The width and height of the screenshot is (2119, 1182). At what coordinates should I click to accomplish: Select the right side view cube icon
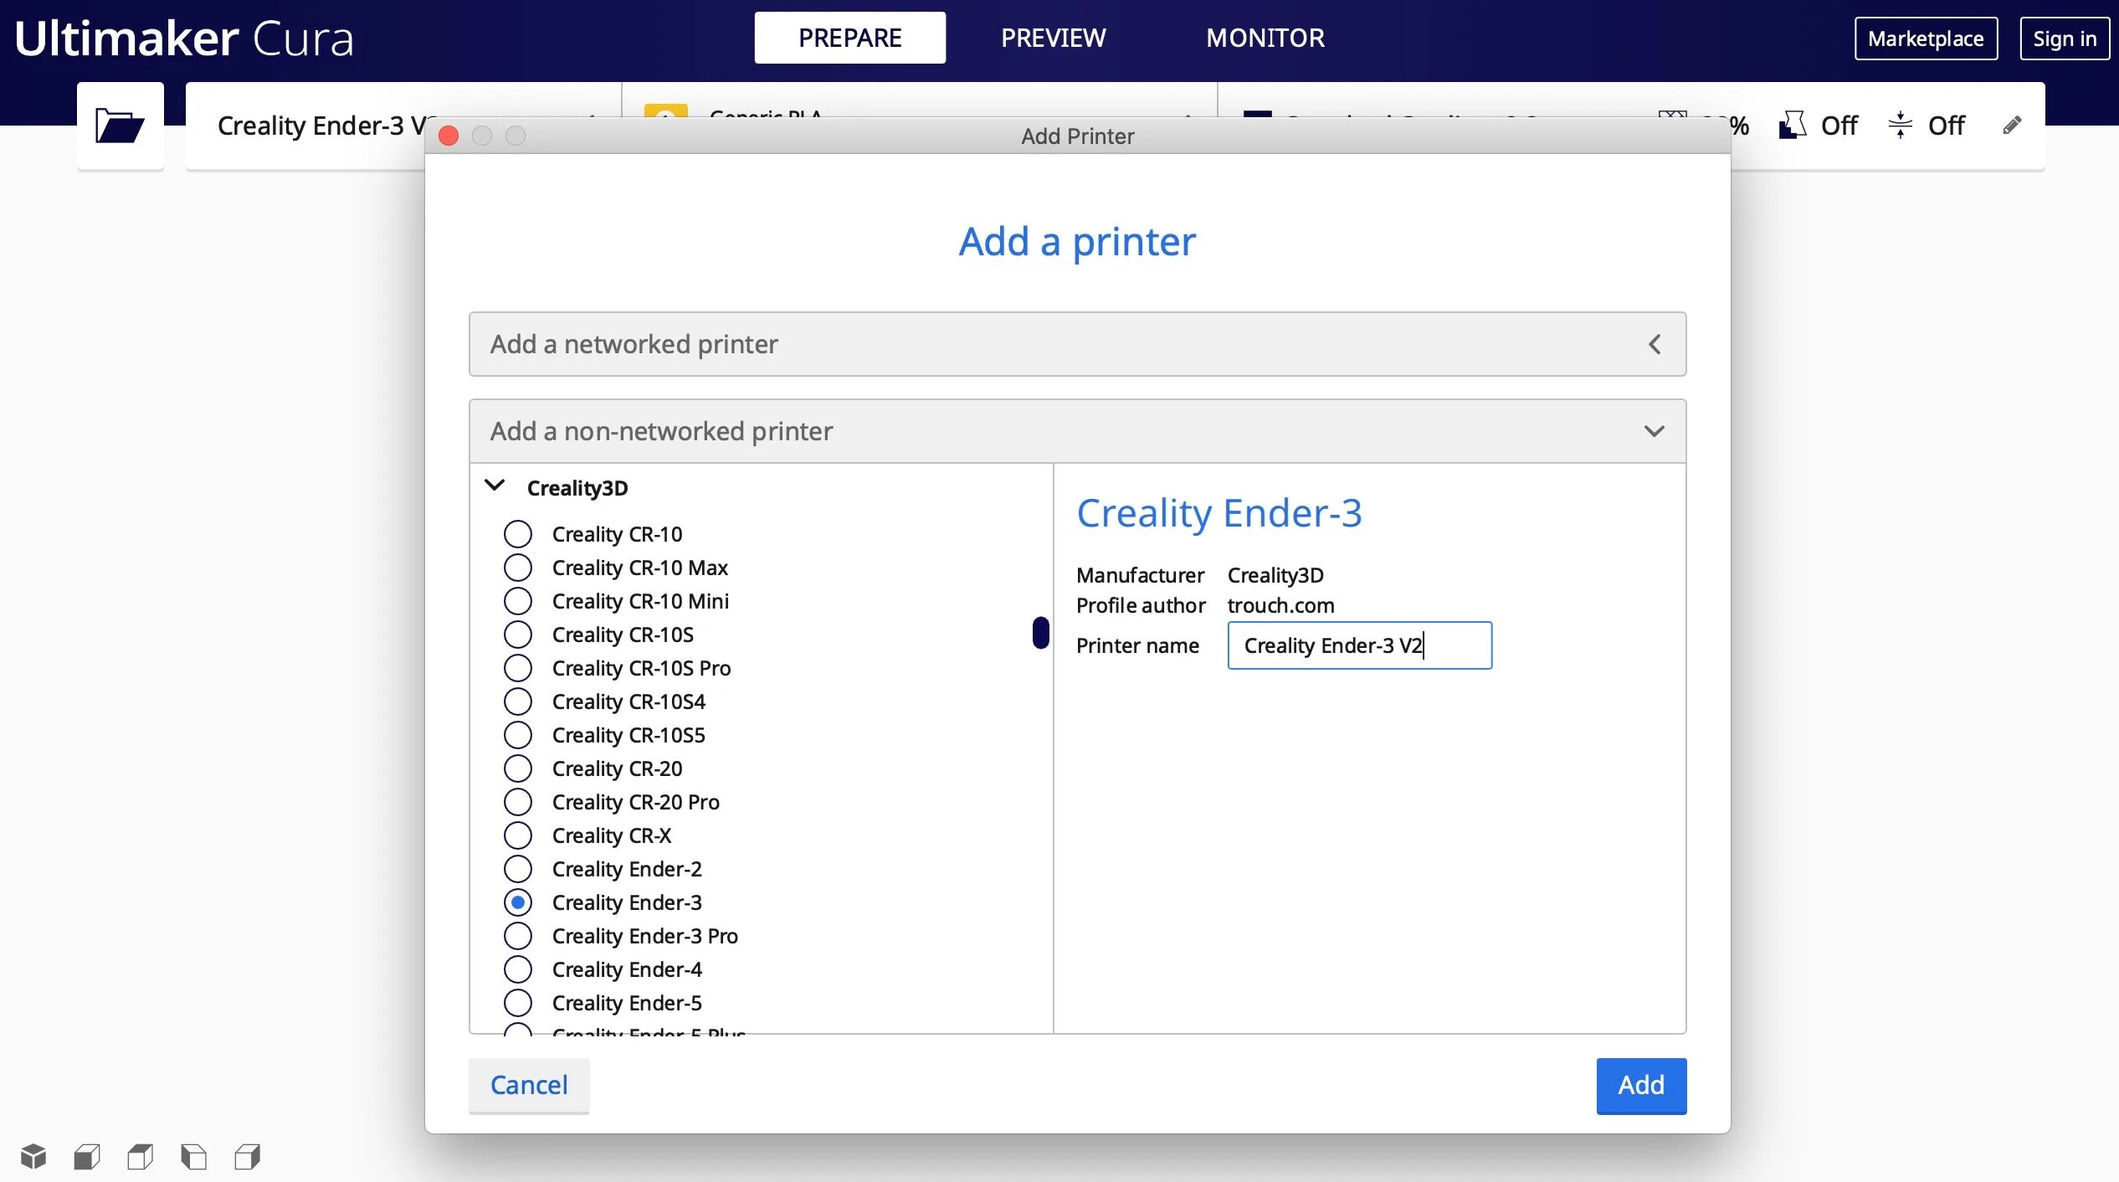[248, 1156]
